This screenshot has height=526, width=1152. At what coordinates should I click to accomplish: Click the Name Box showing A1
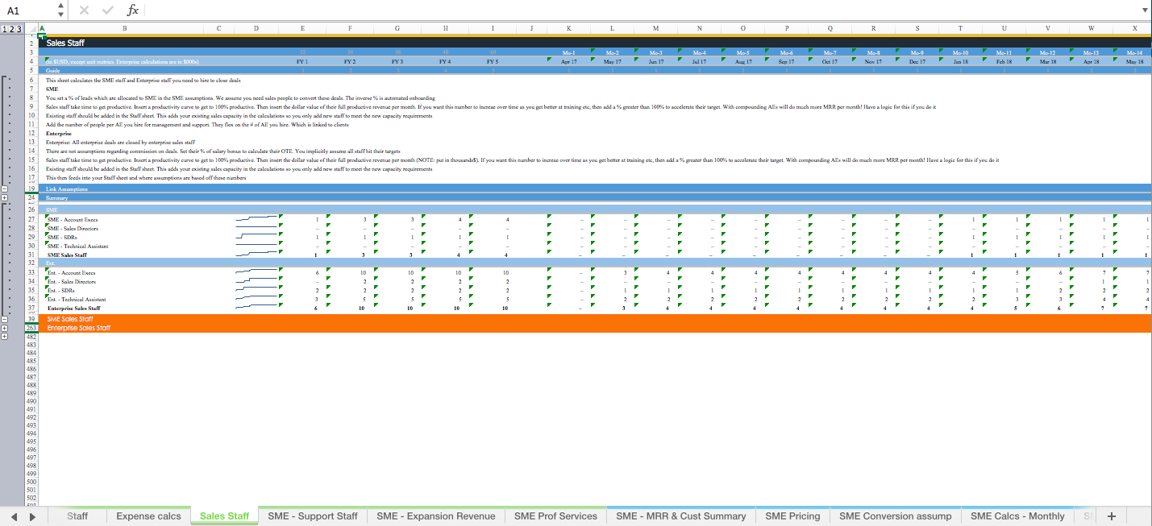pyautogui.click(x=28, y=10)
